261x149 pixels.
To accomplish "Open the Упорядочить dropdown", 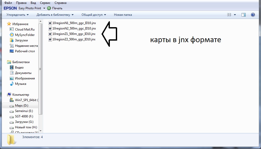I will (17, 15).
